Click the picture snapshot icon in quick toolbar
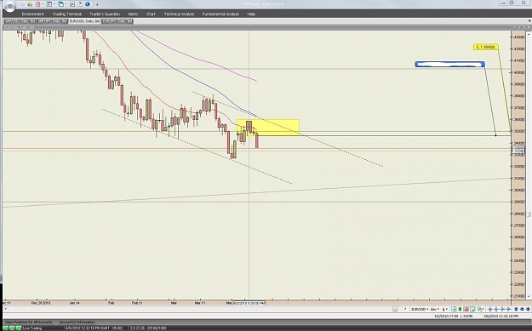This screenshot has height=331, width=532. point(72,4)
